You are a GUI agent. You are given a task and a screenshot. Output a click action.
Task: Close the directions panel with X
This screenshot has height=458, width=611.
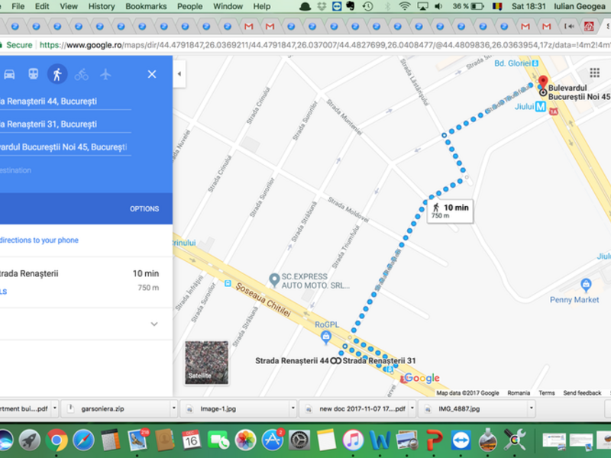(151, 74)
